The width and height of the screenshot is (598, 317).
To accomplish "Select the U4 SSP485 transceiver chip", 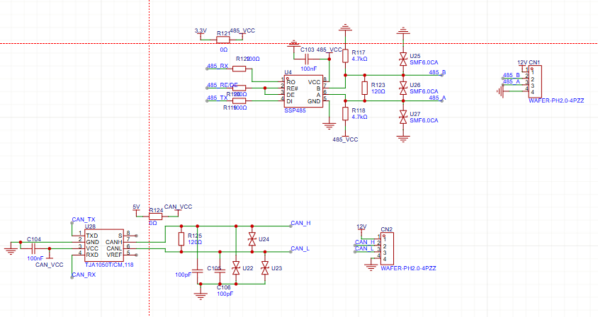I will point(304,91).
